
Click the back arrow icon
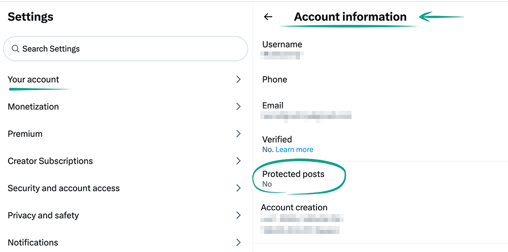point(268,17)
